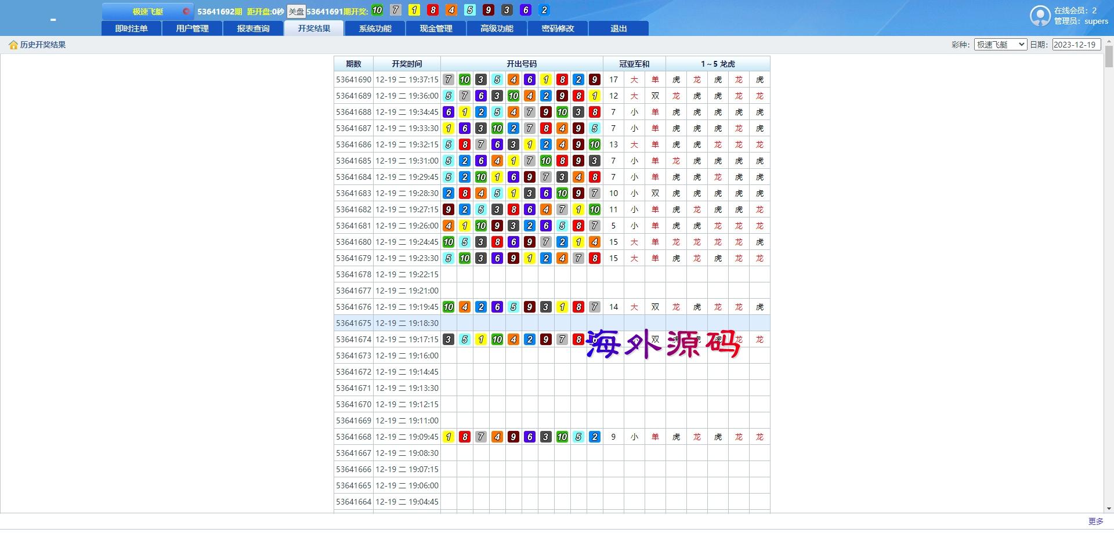Click ball 10 in row 53641676
This screenshot has height=533, width=1114.
tap(449, 307)
